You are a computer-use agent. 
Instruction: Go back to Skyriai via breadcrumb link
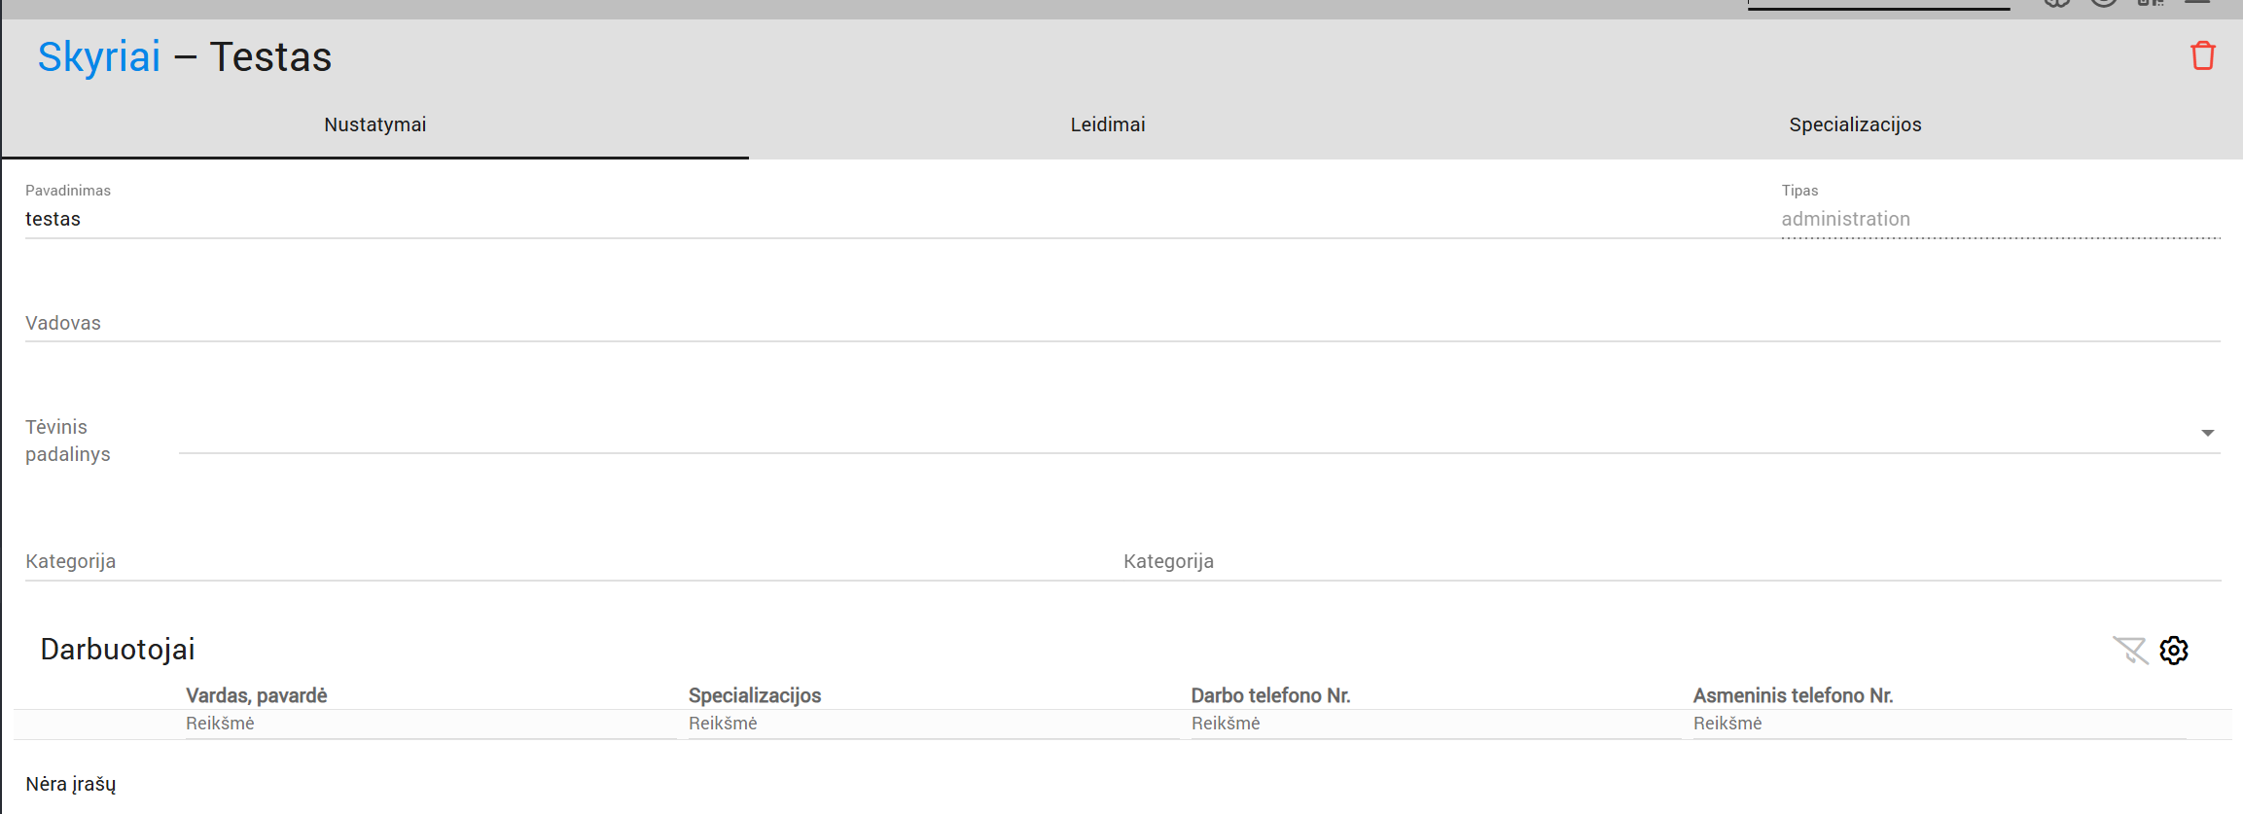point(98,56)
